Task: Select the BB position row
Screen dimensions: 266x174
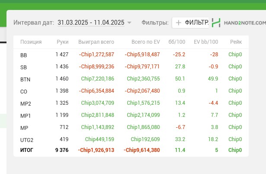Action: click(x=23, y=55)
